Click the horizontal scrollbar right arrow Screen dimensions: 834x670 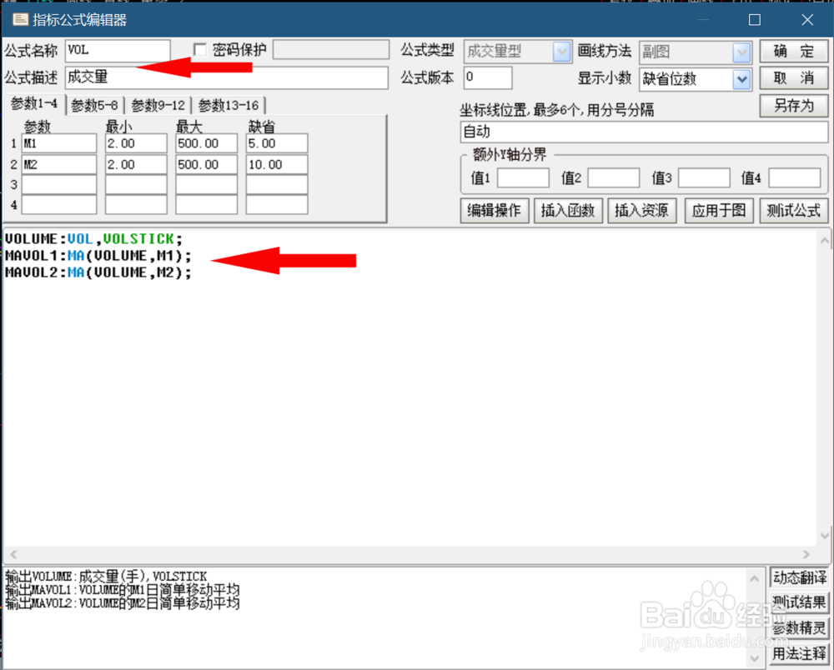(806, 553)
